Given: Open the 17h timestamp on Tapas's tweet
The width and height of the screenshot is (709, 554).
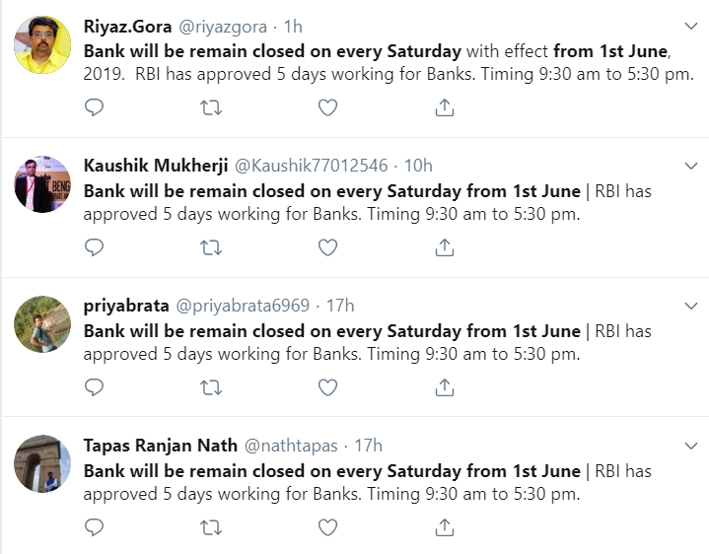Looking at the screenshot, I should (x=368, y=446).
